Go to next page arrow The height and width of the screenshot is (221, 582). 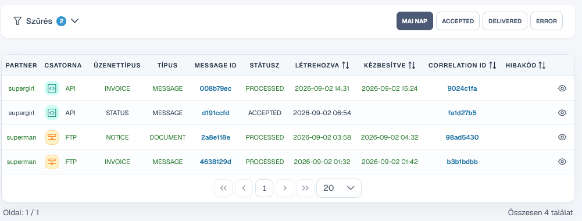285,188
